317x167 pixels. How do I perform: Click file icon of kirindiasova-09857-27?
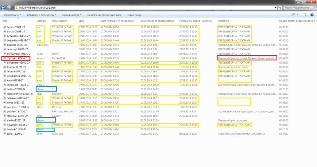(4, 76)
